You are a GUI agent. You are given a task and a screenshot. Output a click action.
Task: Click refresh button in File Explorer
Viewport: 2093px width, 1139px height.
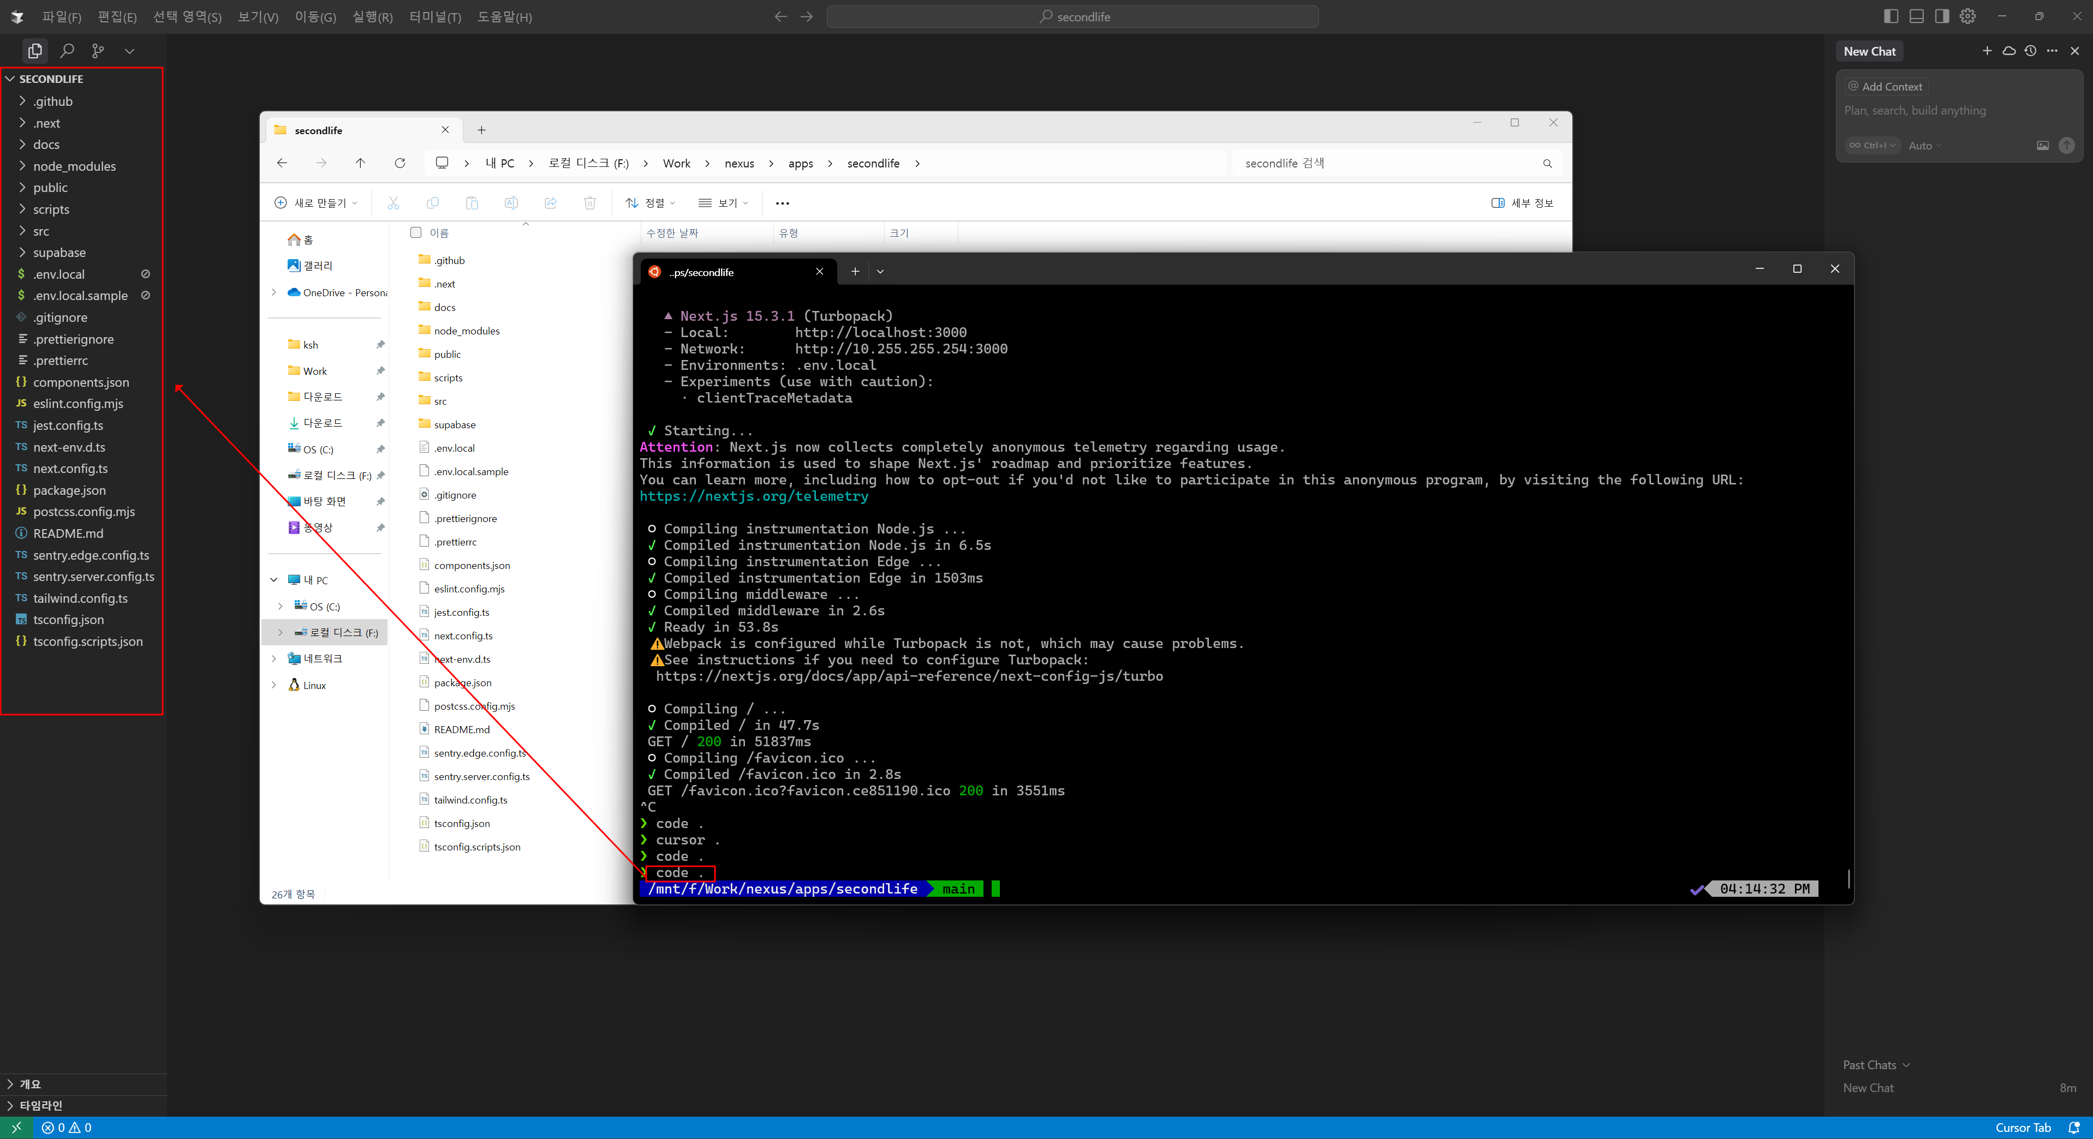tap(399, 163)
